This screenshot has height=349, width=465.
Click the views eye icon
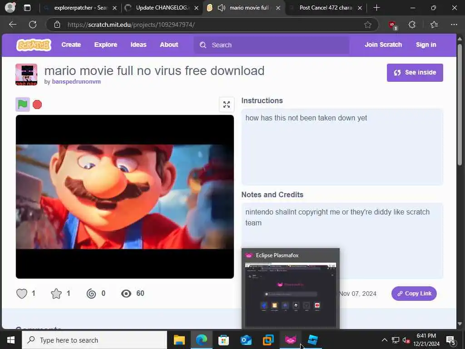tap(126, 294)
